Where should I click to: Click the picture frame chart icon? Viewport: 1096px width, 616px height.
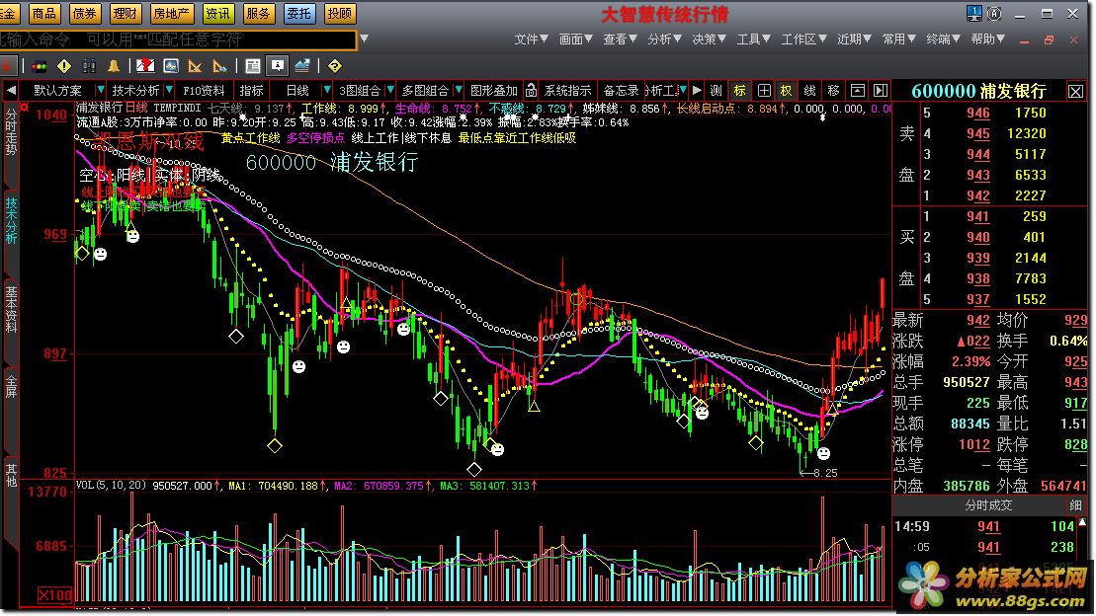[x=171, y=66]
